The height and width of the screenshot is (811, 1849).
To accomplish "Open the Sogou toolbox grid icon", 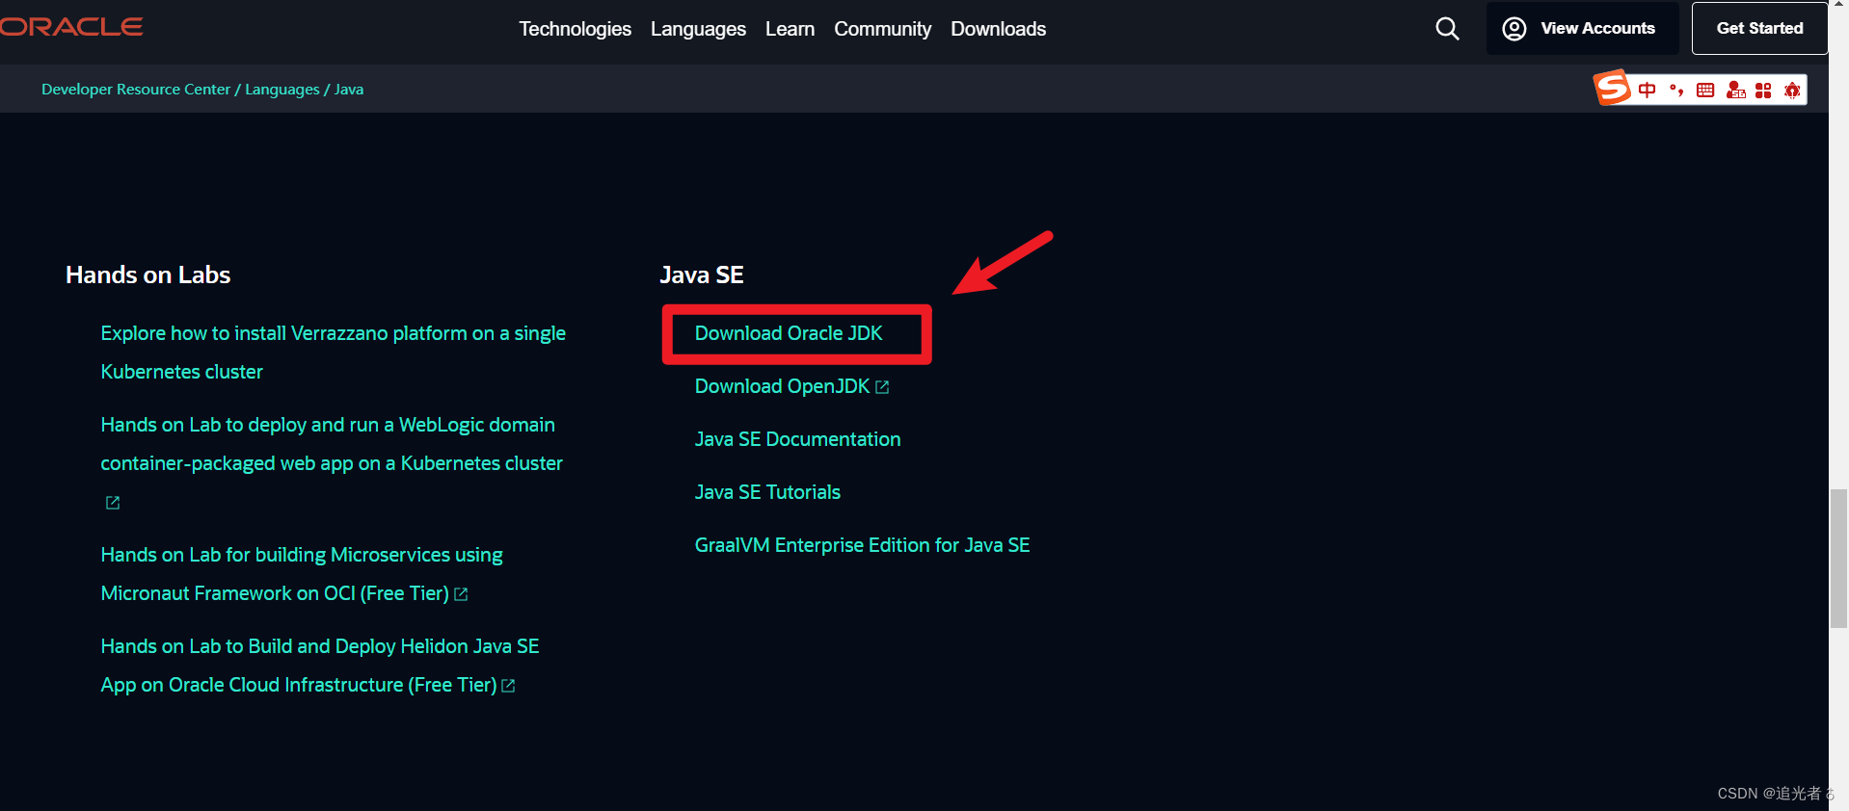I will coord(1763,90).
